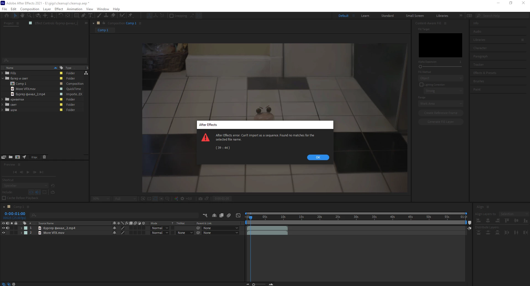Take a snapshot with the camera icon
Image resolution: width=530 pixels, height=286 pixels.
[200, 198]
